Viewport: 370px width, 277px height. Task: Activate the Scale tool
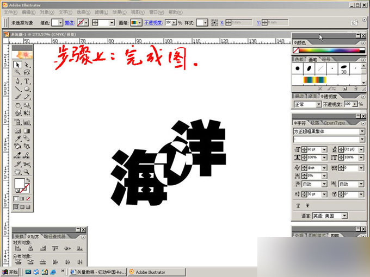[27, 105]
